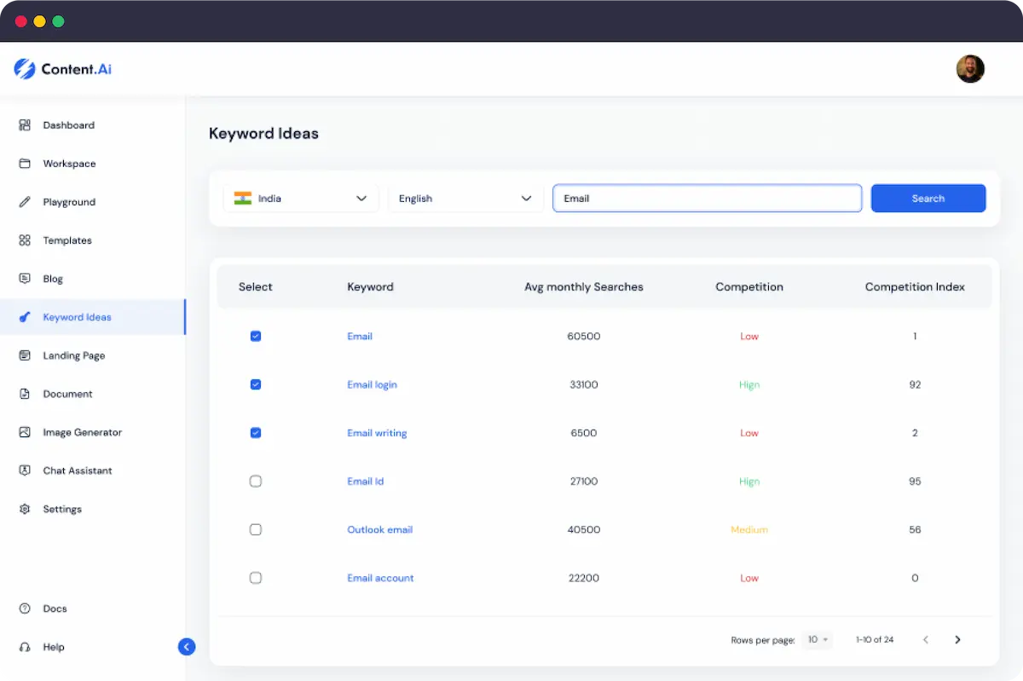This screenshot has height=681, width=1023.
Task: Click the Dashboard icon in sidebar
Action: point(25,125)
